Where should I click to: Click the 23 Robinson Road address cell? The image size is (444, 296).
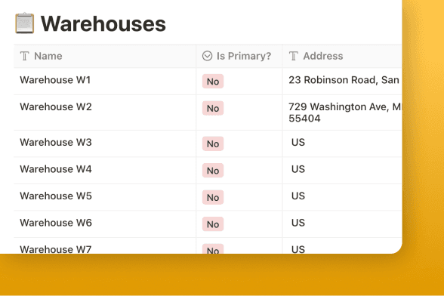tap(342, 82)
